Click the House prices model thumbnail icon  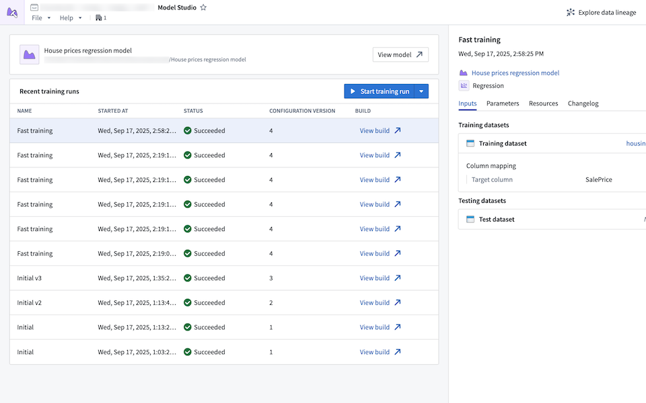coord(29,54)
